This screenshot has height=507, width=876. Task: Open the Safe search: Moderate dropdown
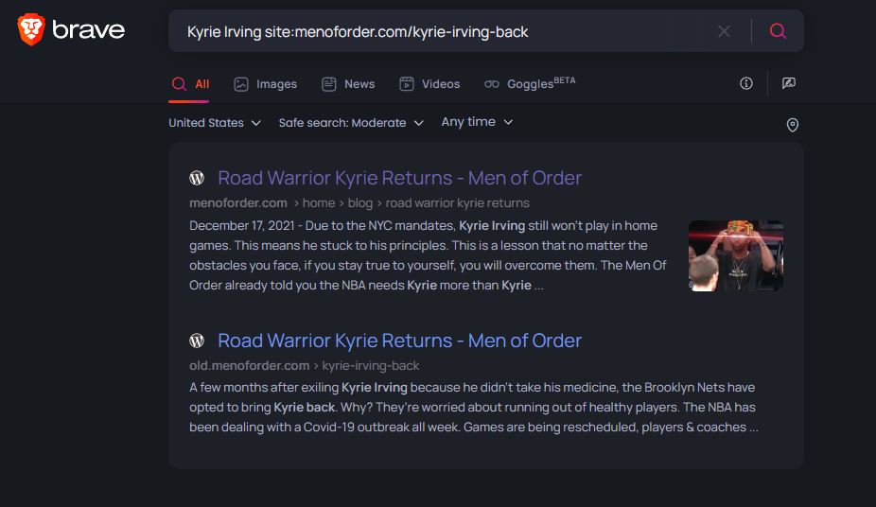pos(351,123)
